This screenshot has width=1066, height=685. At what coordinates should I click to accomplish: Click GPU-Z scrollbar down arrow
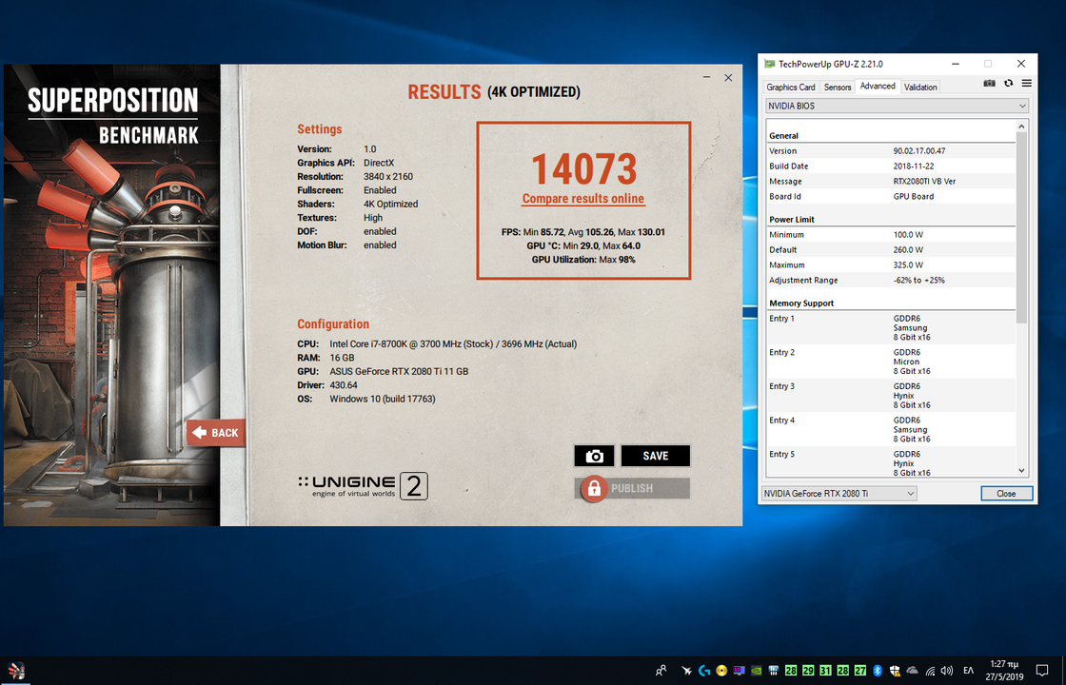[1021, 470]
